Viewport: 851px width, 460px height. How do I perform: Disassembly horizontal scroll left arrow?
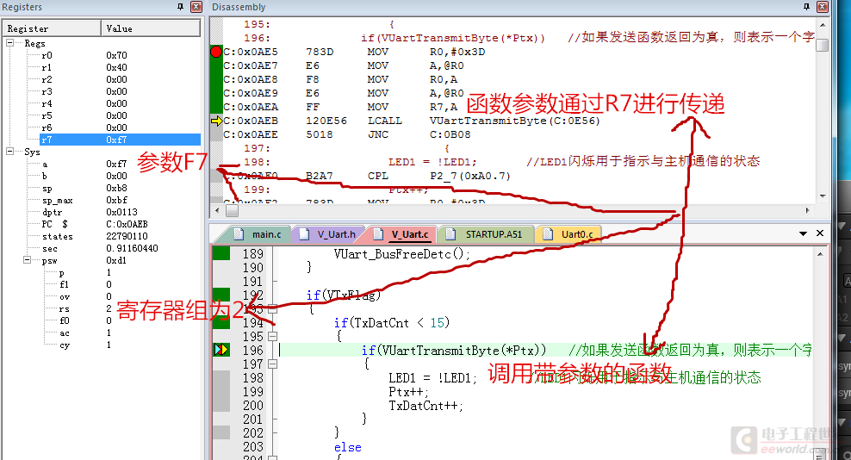point(217,211)
